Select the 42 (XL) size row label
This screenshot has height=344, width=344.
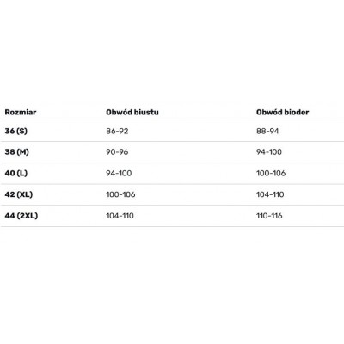tap(19, 194)
